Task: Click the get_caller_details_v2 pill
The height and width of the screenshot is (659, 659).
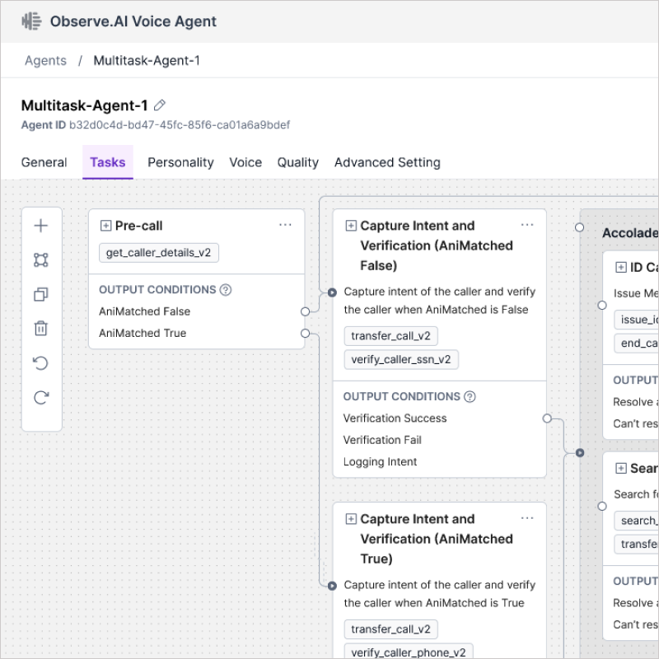Action: click(158, 253)
